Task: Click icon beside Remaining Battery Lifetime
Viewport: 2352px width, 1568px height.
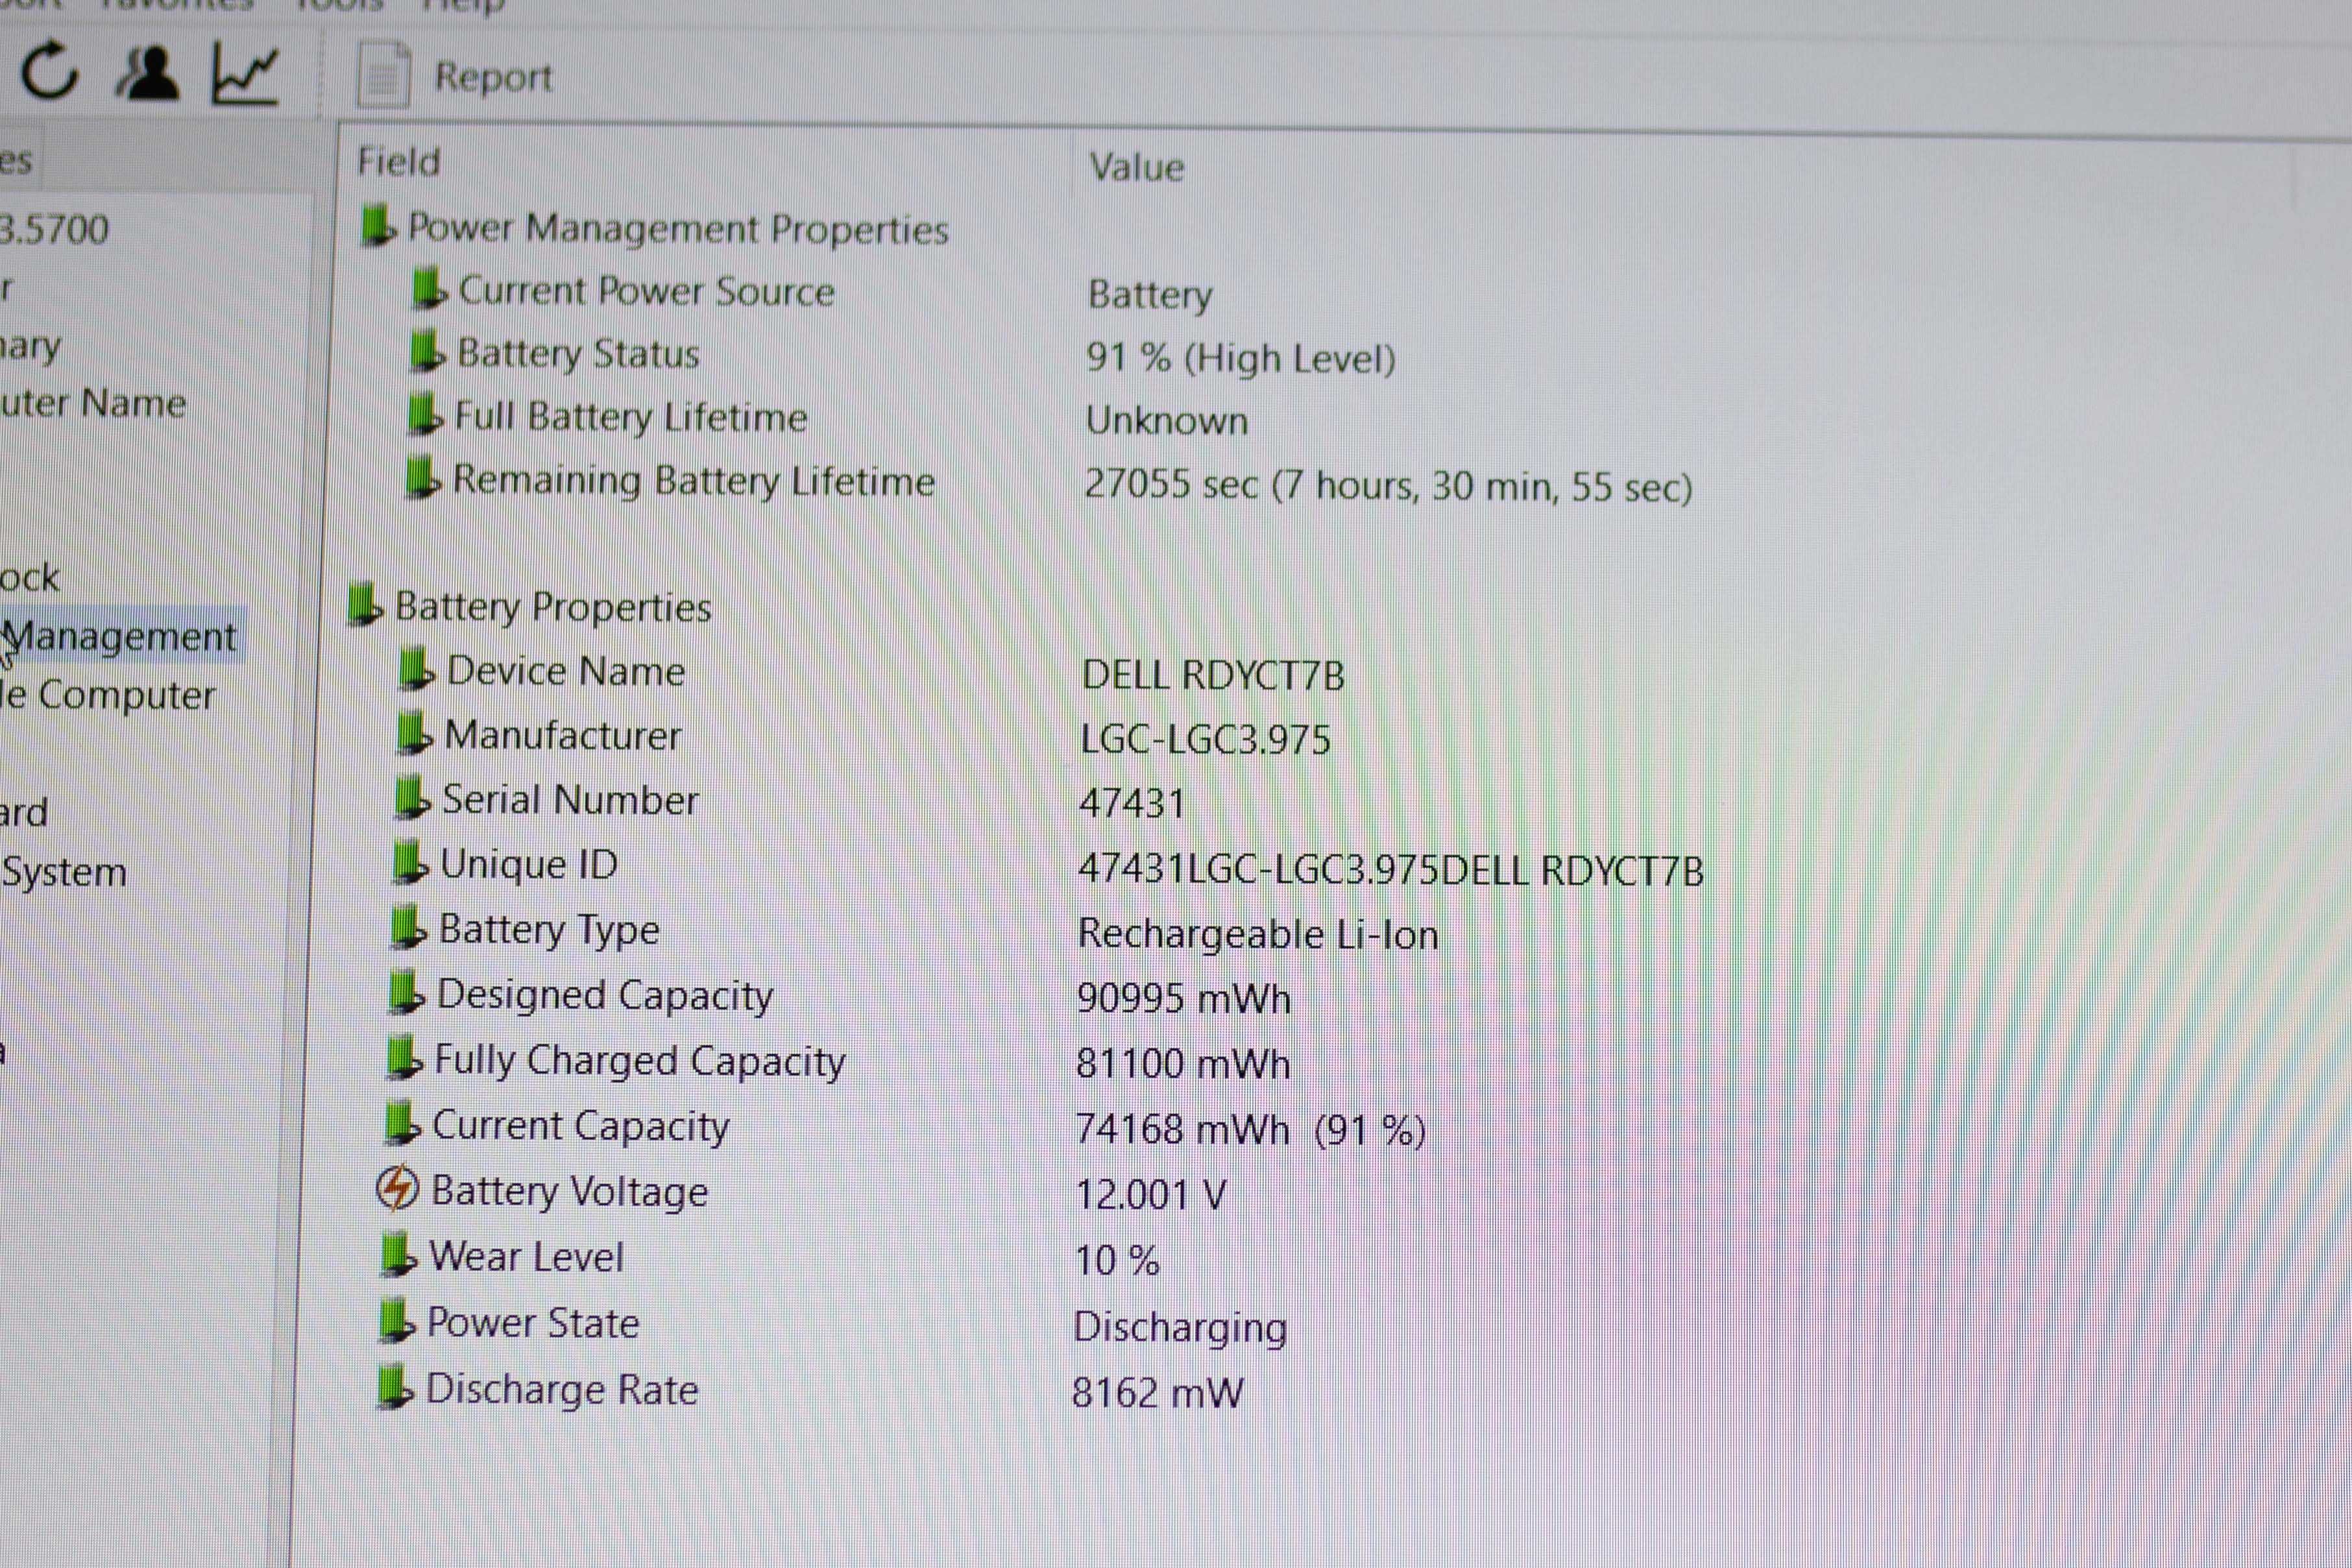Action: tap(422, 477)
